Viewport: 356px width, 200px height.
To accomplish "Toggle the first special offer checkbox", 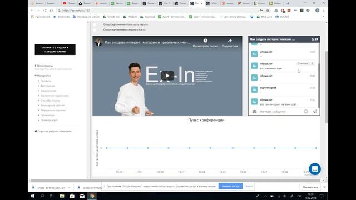I will [95, 24].
